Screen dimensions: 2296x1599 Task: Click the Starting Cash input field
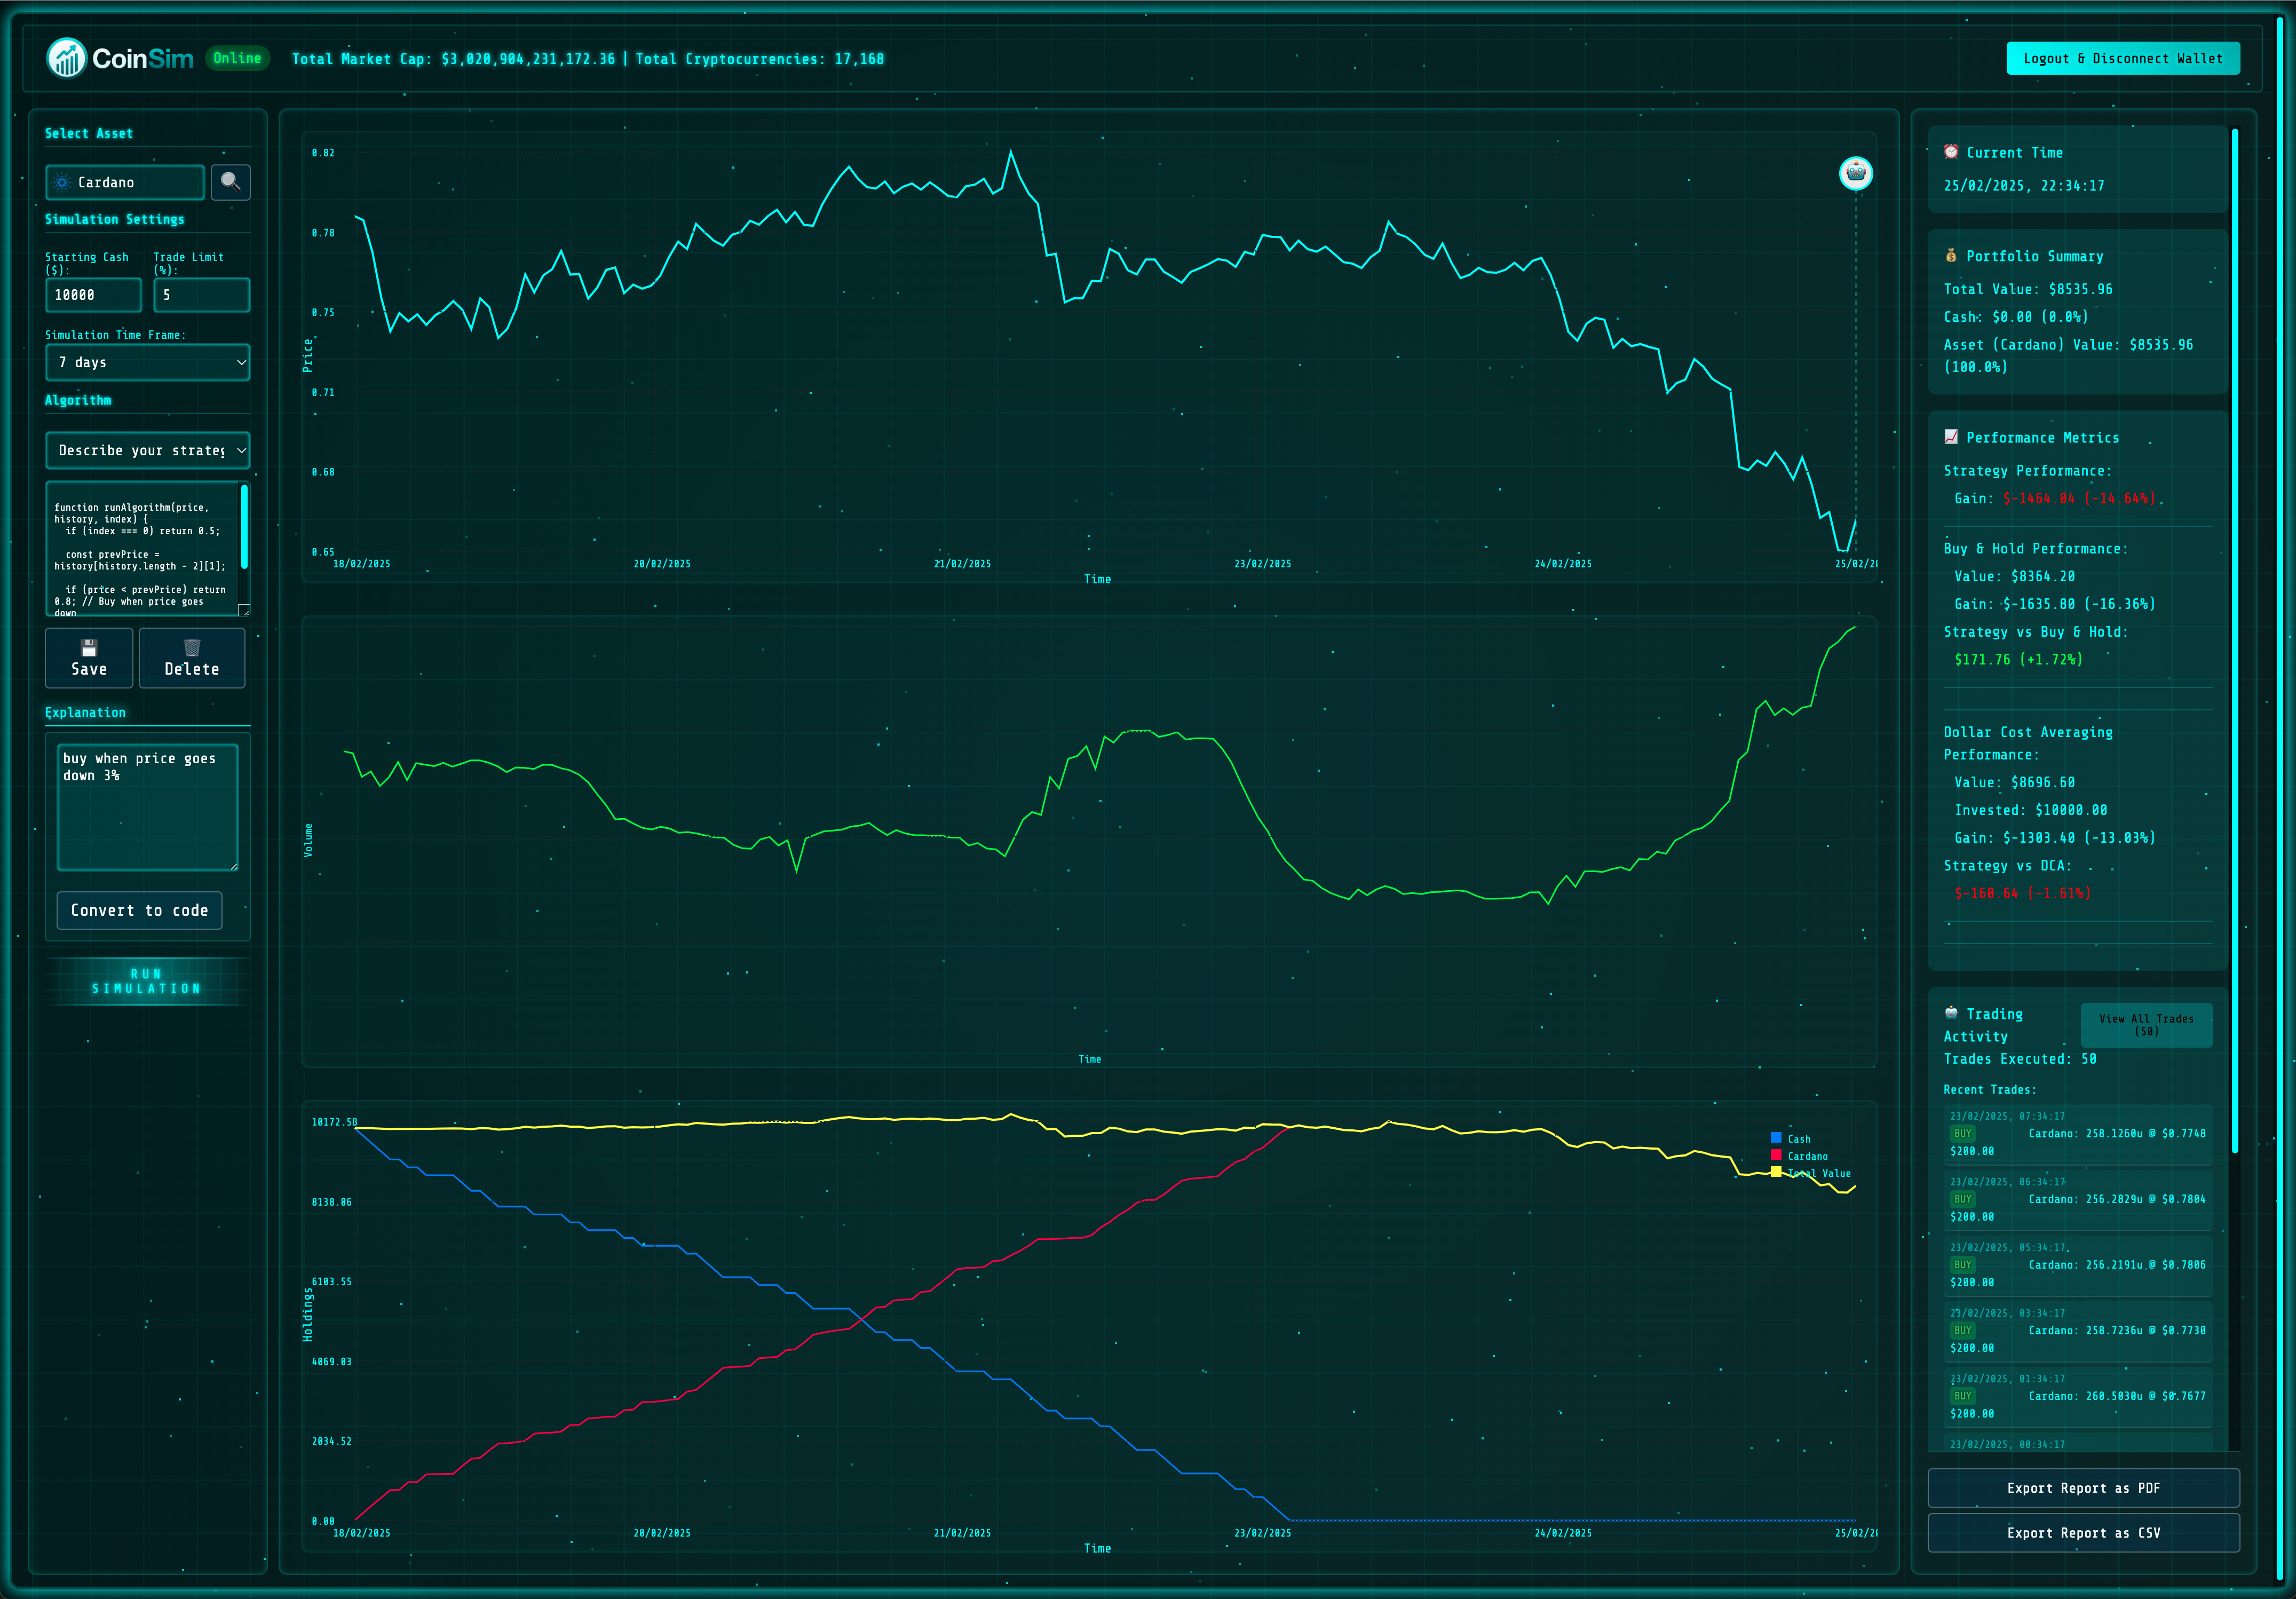tap(93, 295)
